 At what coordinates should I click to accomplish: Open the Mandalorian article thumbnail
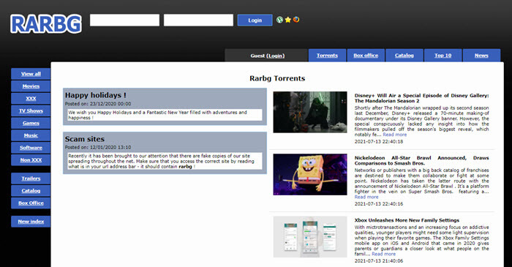(310, 112)
